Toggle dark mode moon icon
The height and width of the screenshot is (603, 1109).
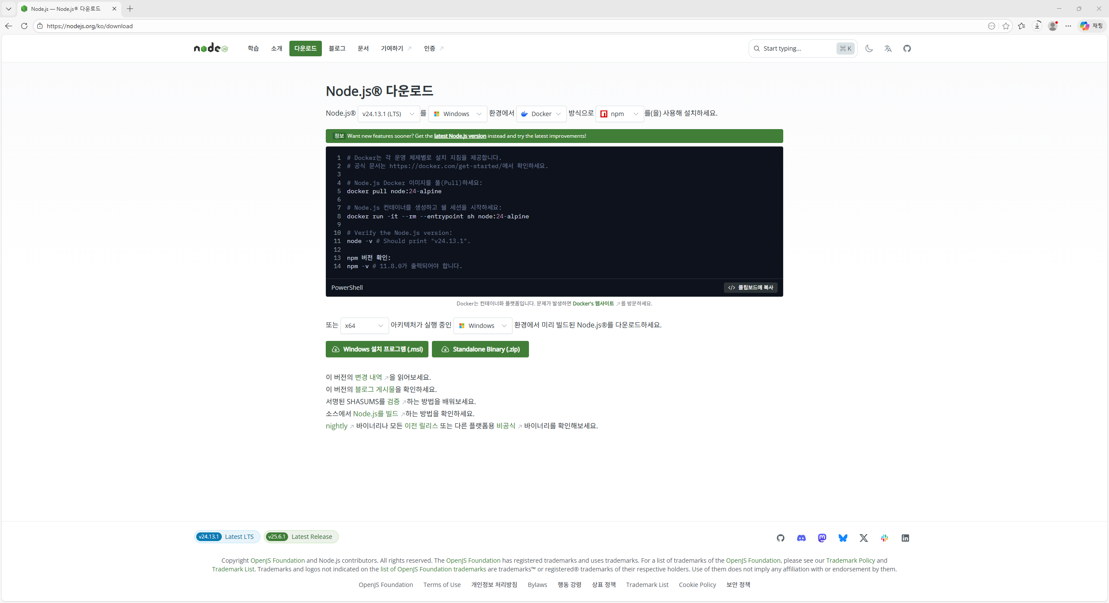(869, 49)
